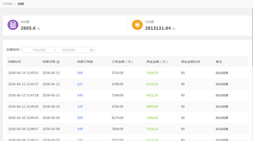Click the 结算时间 column header
The height and width of the screenshot is (141, 253).
pyautogui.click(x=15, y=62)
